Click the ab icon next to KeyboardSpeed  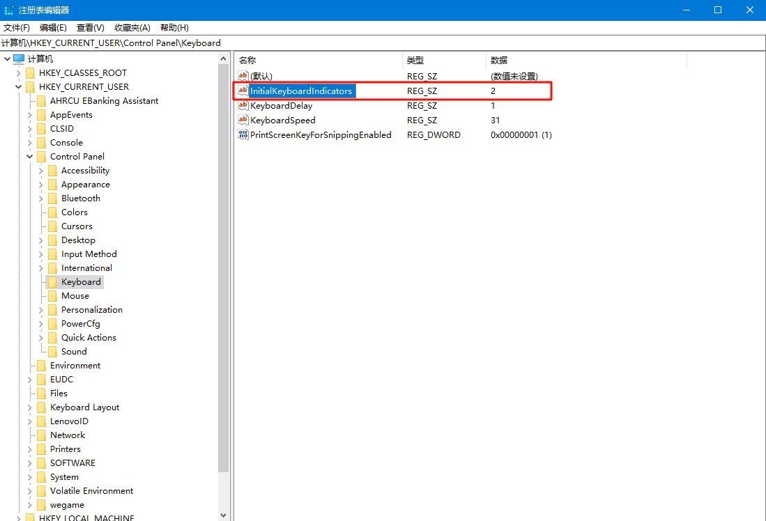point(243,120)
